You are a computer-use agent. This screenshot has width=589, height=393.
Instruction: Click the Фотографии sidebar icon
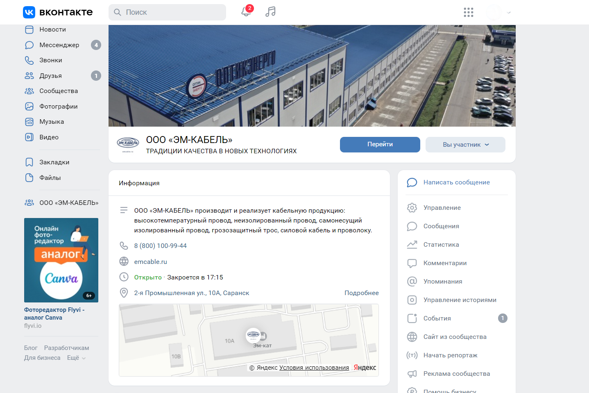29,107
